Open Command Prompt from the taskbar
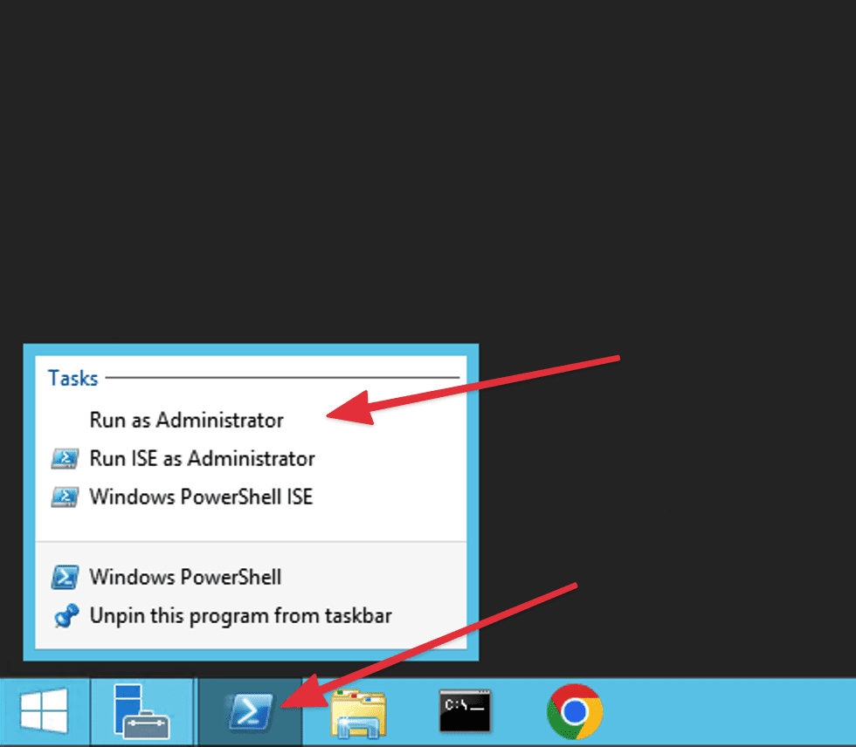The height and width of the screenshot is (747, 856). [464, 711]
